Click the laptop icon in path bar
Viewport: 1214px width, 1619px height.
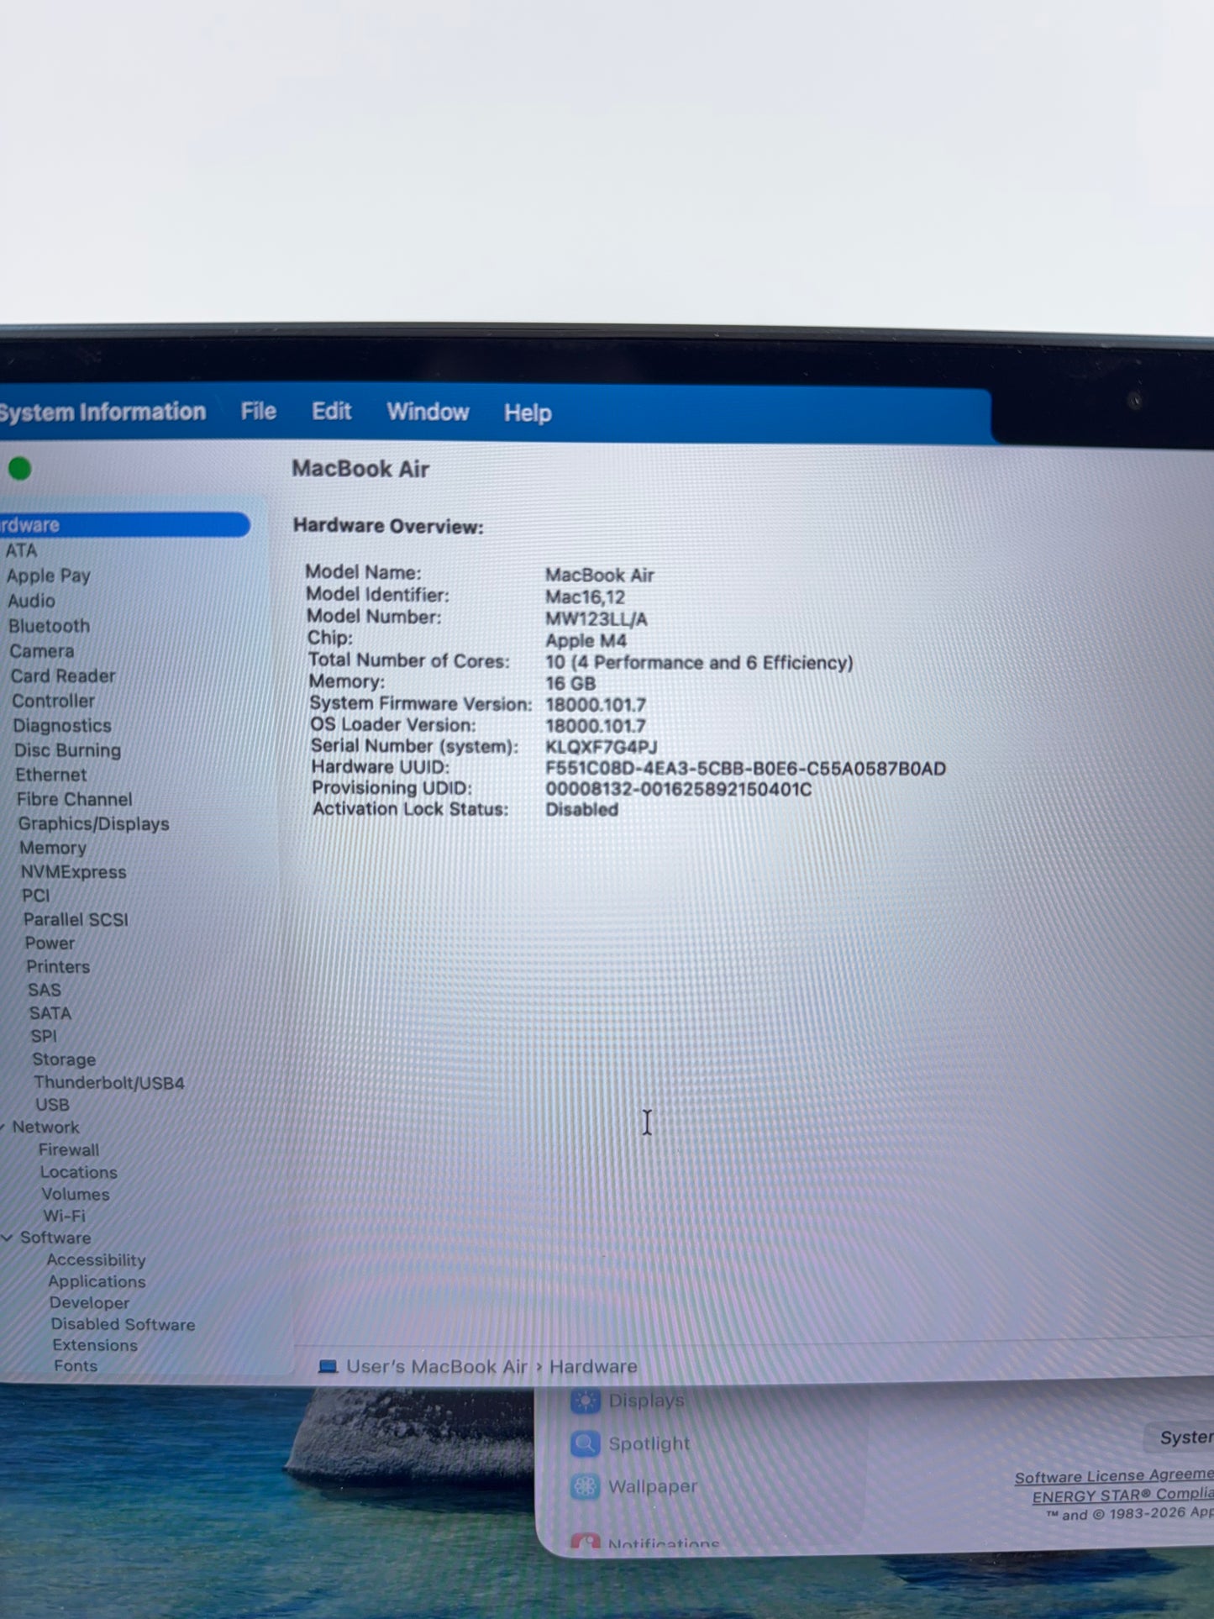pos(328,1367)
